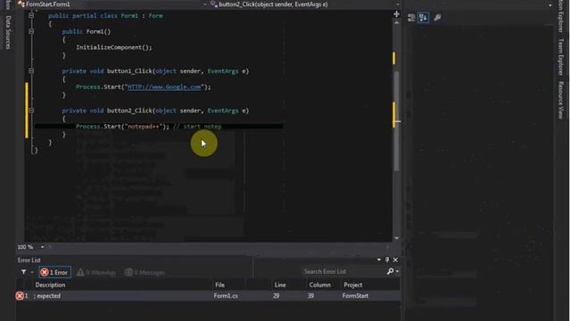Collapse the button1_Click method outline
This screenshot has height=321, width=571.
[x=31, y=71]
